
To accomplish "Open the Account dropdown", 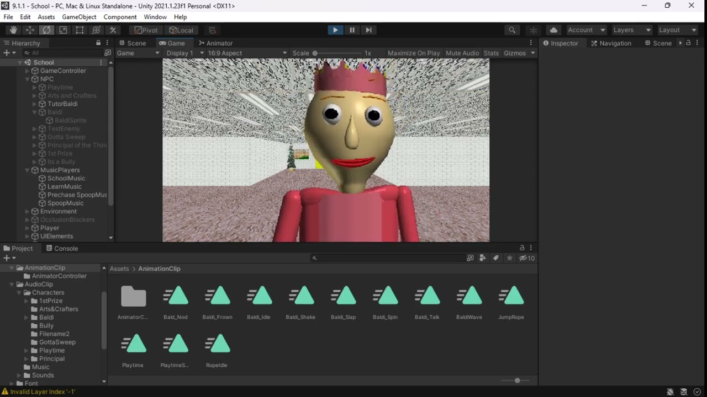I will pyautogui.click(x=586, y=30).
